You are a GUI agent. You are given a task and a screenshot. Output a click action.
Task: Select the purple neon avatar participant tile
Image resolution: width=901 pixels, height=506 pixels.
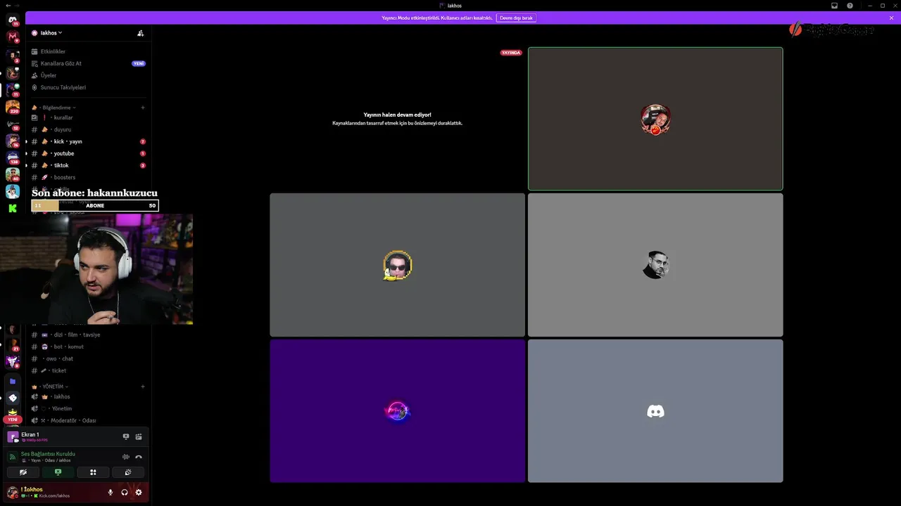(x=397, y=411)
